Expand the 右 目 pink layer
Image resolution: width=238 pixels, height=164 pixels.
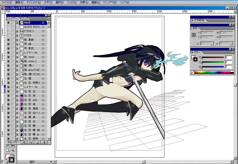[x=17, y=100]
